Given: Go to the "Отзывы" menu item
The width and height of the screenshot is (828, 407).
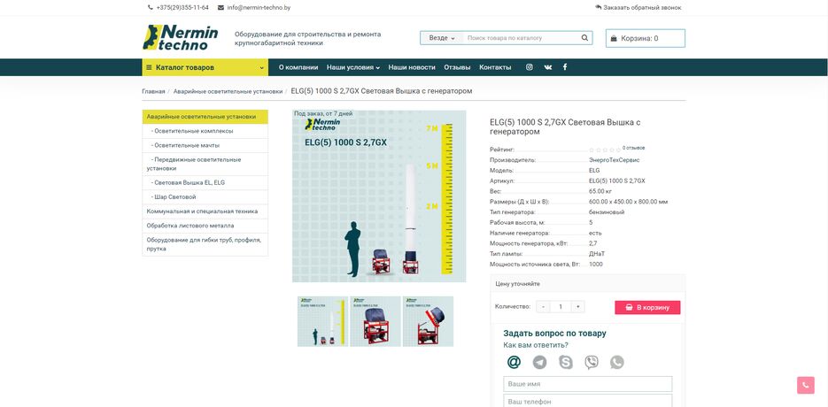Looking at the screenshot, I should pos(457,67).
